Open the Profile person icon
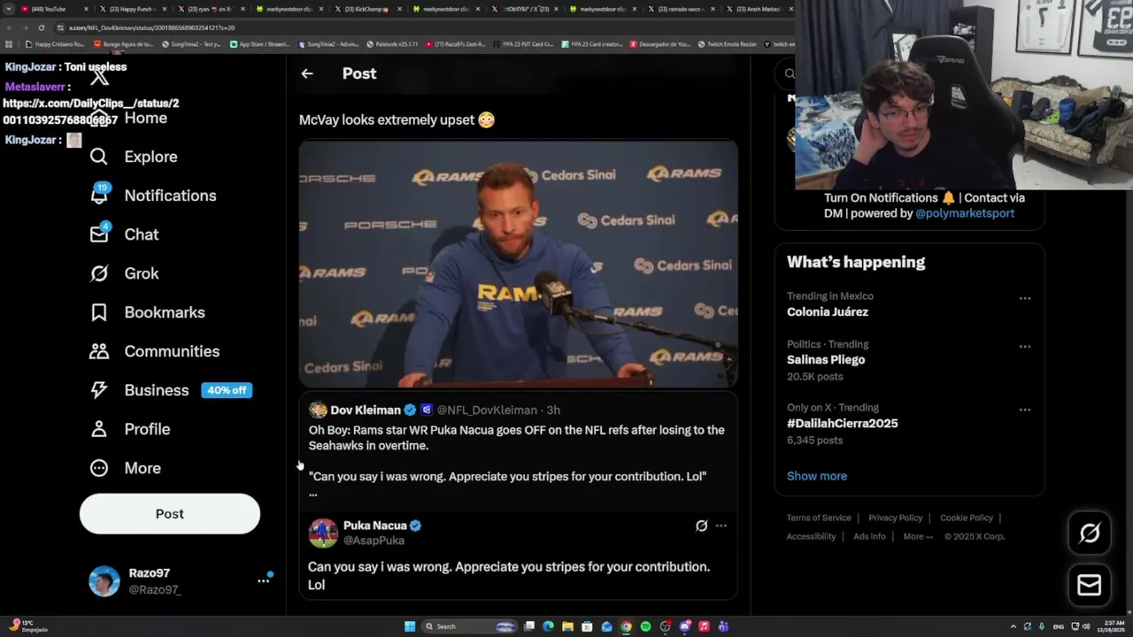This screenshot has width=1133, height=637. pos(99,429)
